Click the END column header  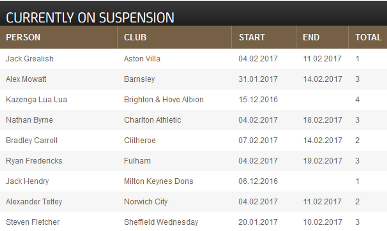tap(311, 37)
